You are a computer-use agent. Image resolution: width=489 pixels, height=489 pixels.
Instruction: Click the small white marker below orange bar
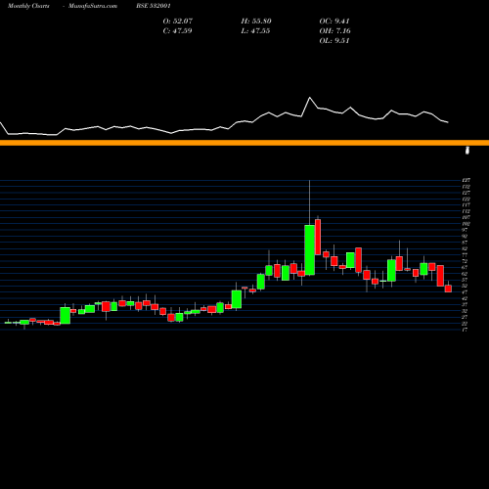point(467,151)
